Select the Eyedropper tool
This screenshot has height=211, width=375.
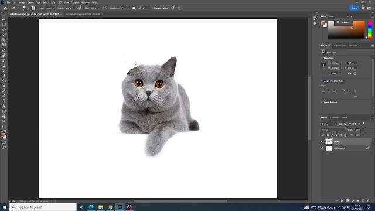[x=4, y=50]
